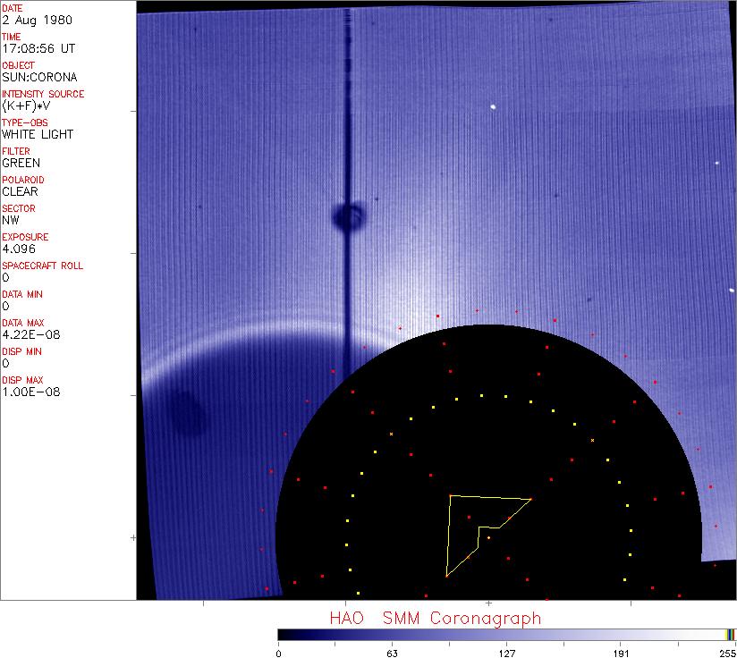Click the "4.096" exposure value
Screen dimensions: 737x658
click(19, 249)
